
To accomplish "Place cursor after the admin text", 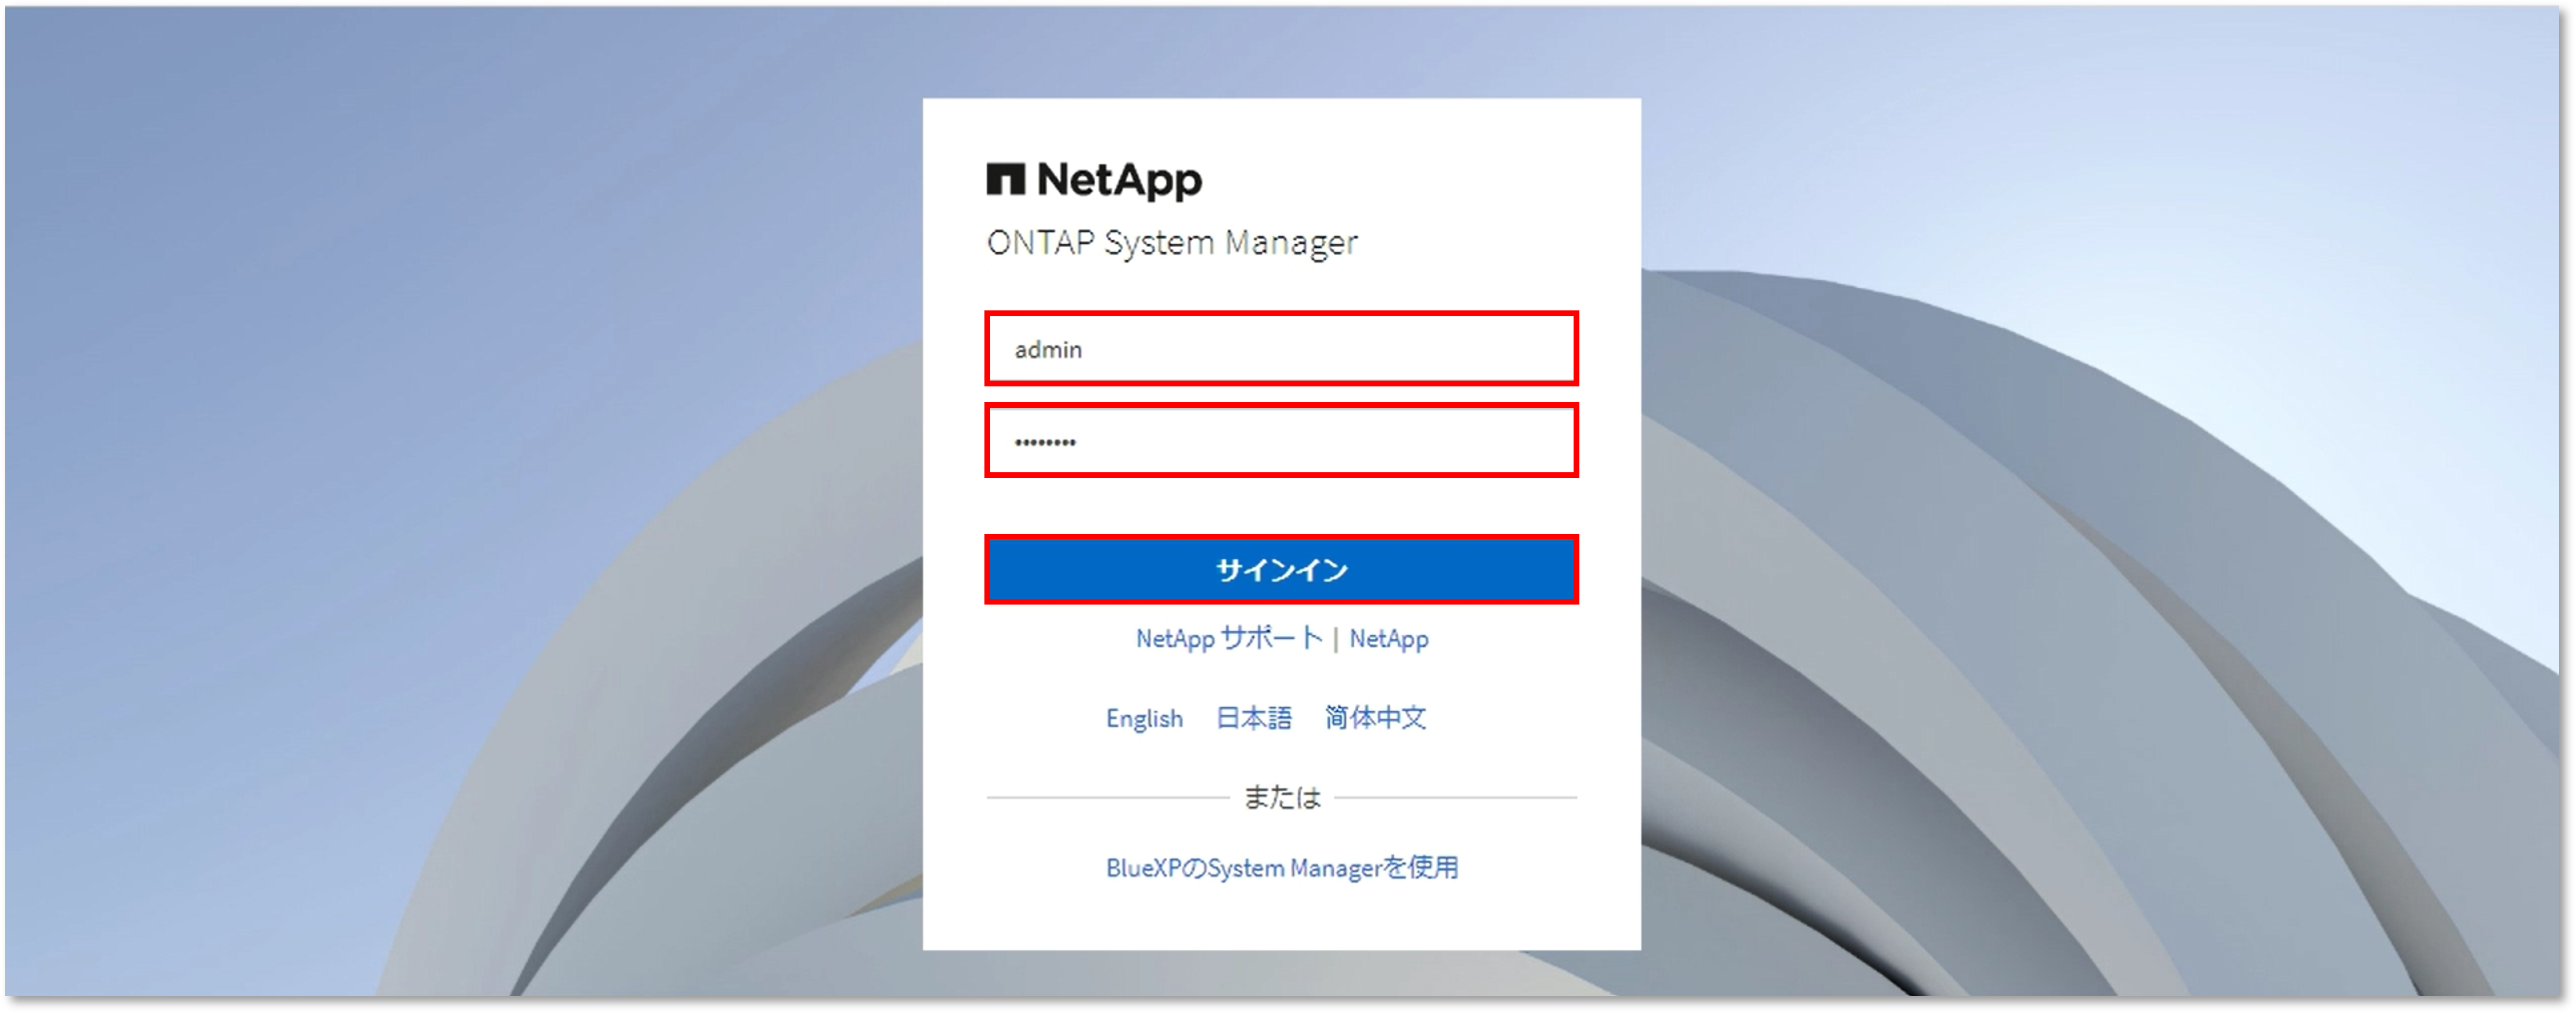I will tap(1086, 349).
